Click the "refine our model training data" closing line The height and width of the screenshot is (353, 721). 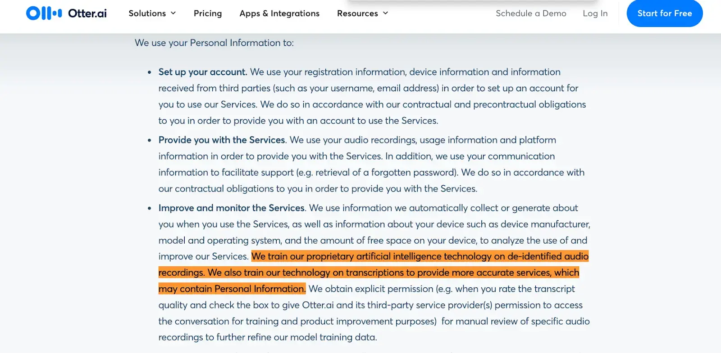268,337
